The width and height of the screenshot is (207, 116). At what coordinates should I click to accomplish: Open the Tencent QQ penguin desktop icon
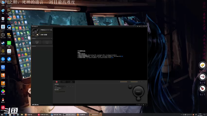3,100
